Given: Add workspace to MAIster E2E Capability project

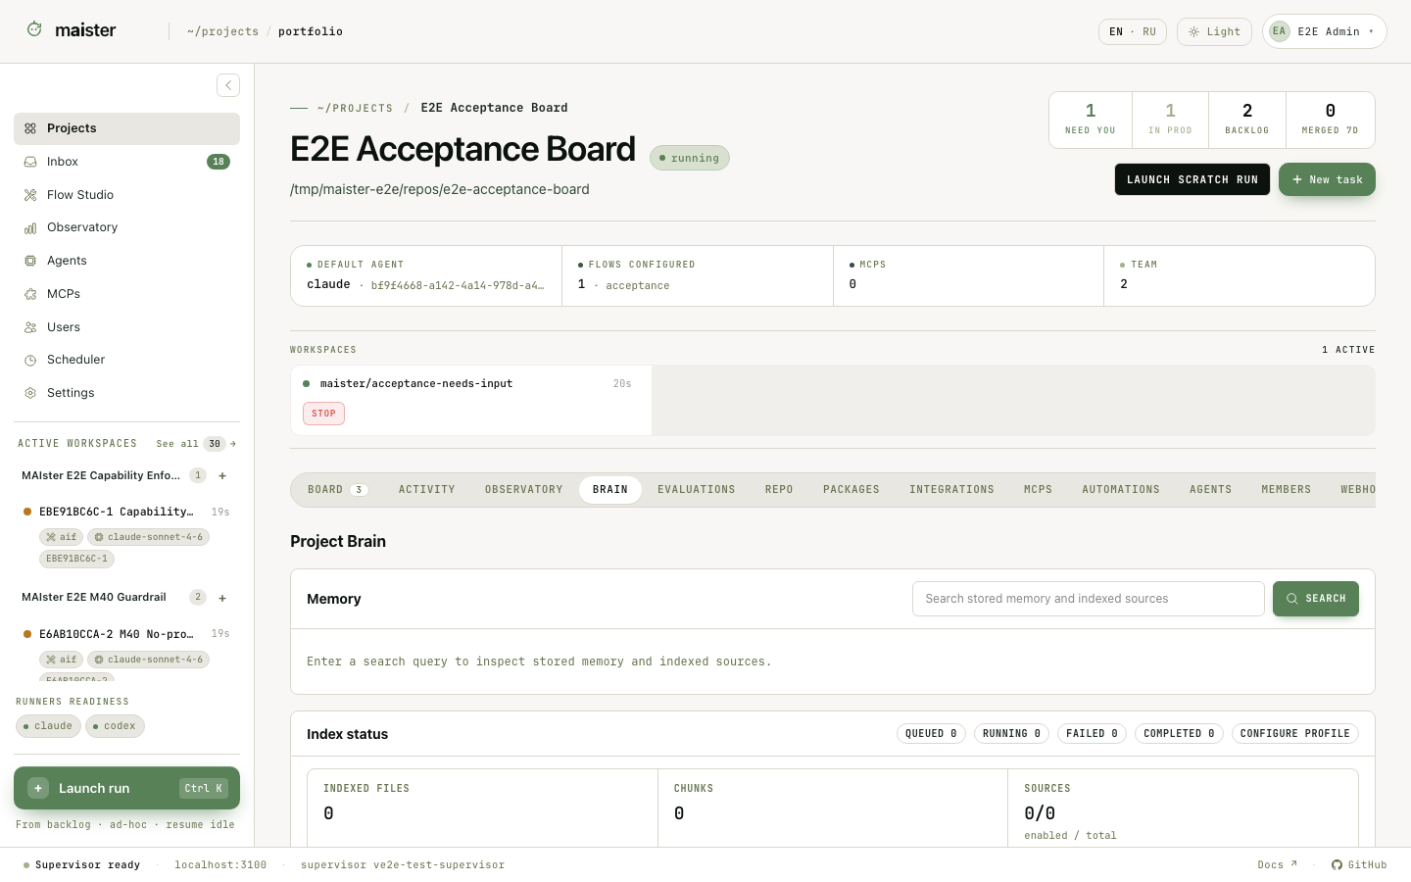Looking at the screenshot, I should click(x=222, y=475).
